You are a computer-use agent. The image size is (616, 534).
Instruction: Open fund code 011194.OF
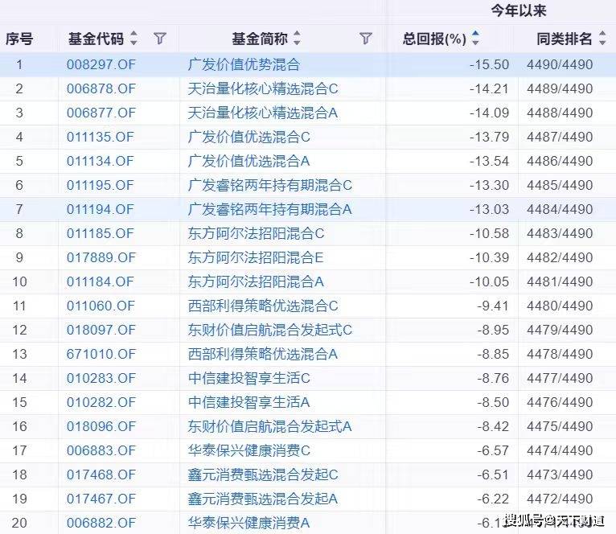point(101,209)
